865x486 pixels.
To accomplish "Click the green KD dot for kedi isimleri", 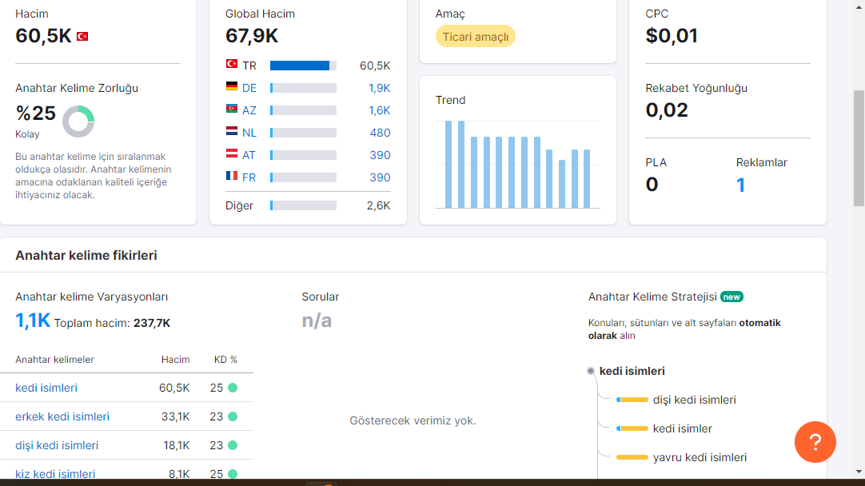I will (233, 388).
